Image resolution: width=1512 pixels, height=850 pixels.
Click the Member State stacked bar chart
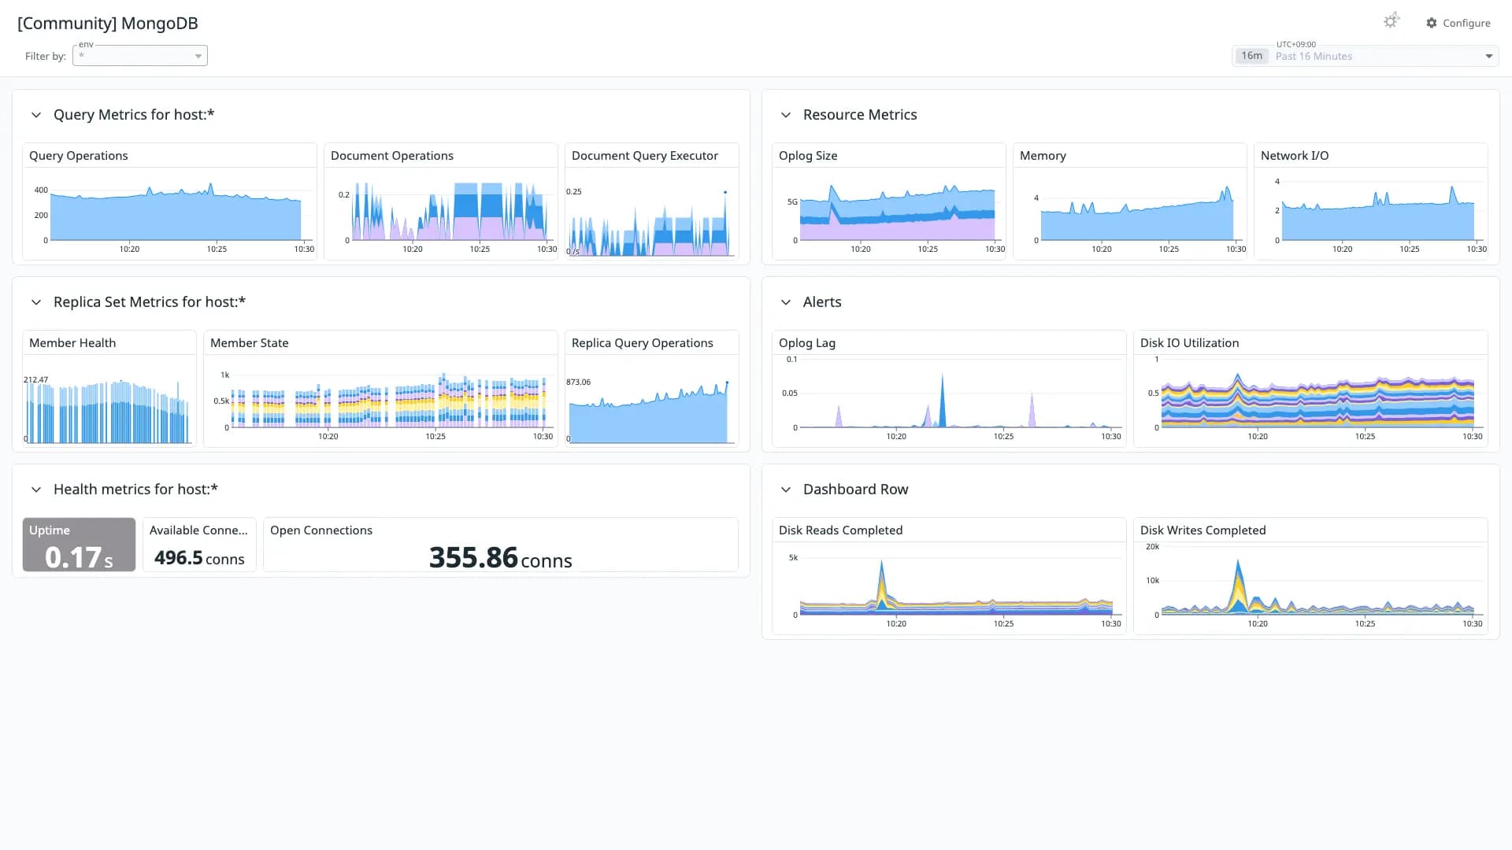coord(389,401)
